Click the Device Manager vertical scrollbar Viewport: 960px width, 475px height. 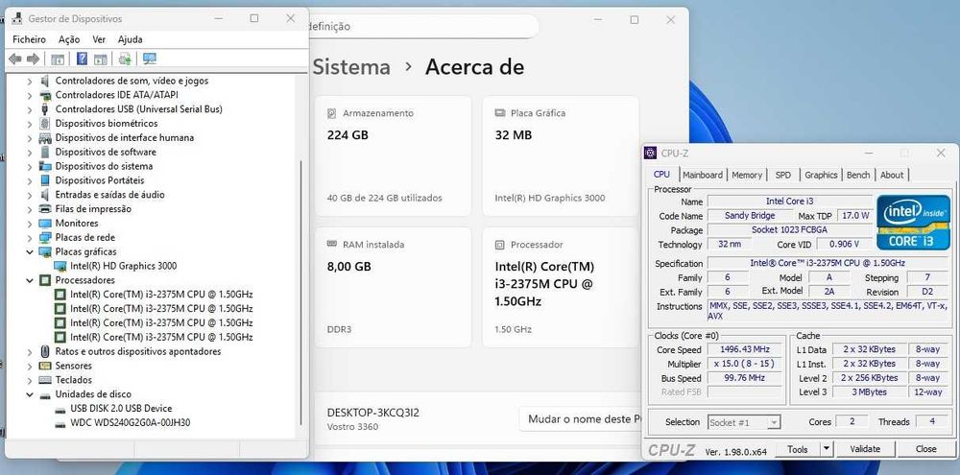tap(300, 293)
